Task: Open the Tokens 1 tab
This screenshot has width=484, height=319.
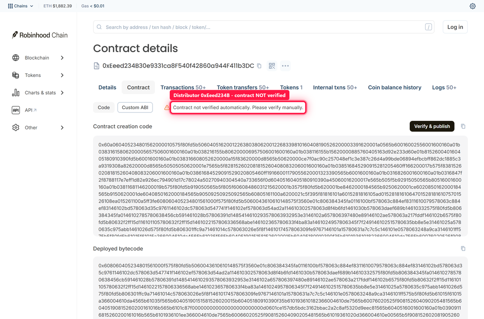Action: [x=291, y=87]
